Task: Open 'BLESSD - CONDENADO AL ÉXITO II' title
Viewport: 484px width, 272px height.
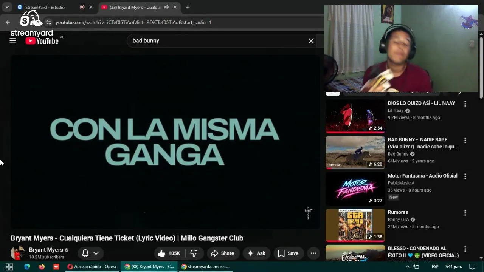Action: pos(423,252)
